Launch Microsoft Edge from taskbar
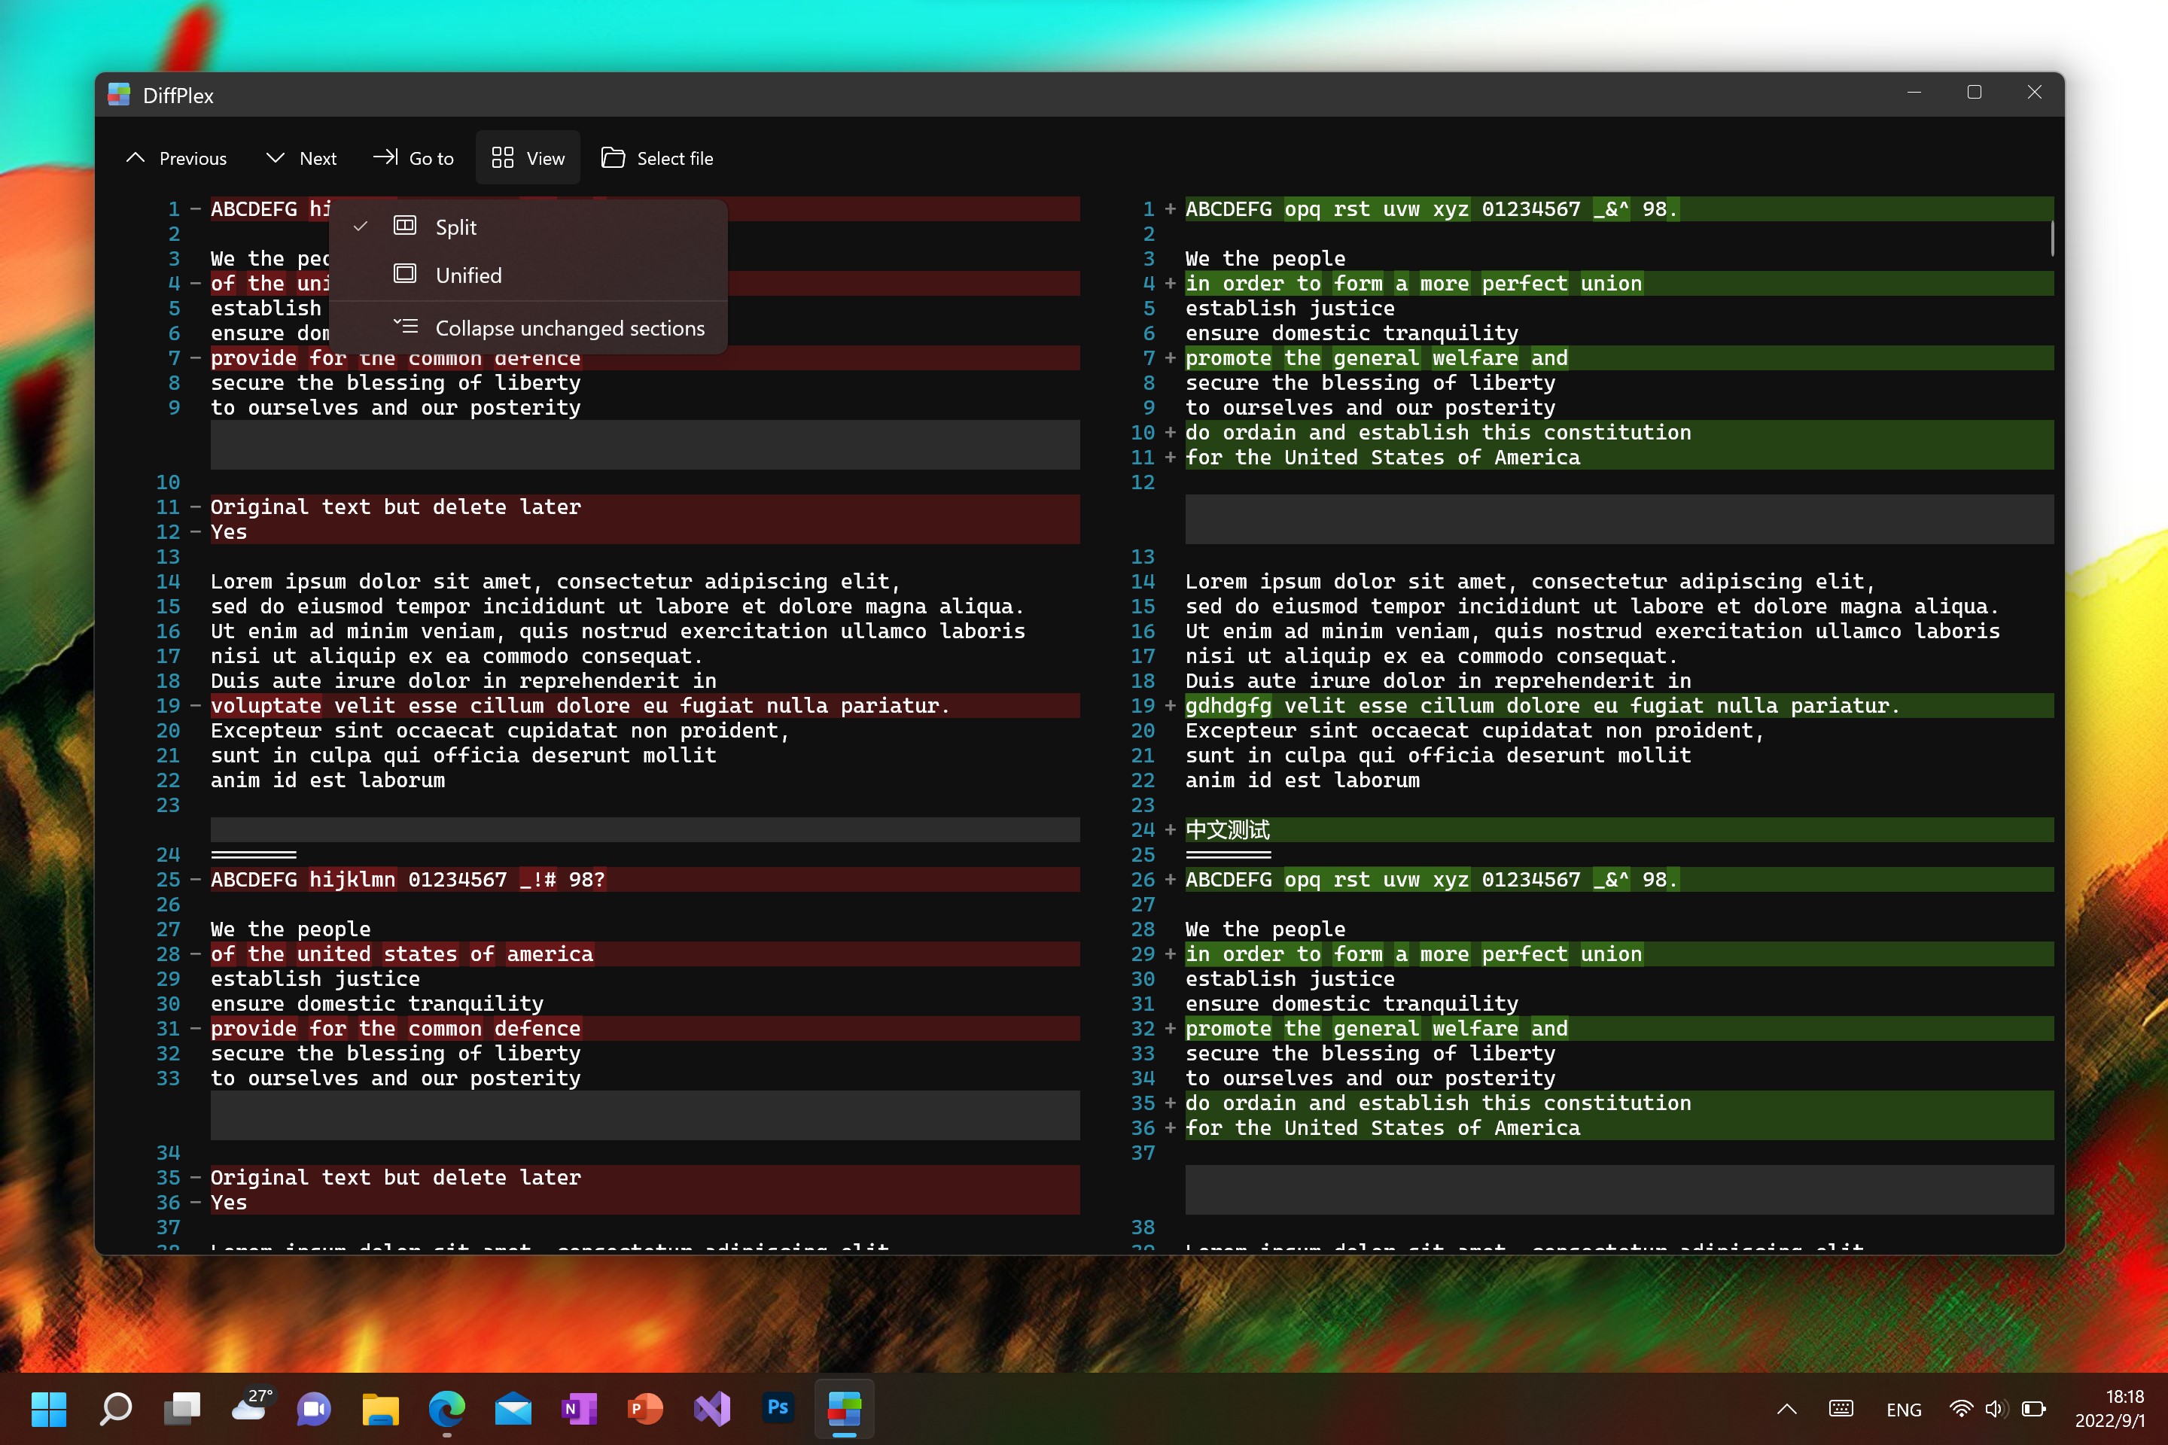 447,1408
